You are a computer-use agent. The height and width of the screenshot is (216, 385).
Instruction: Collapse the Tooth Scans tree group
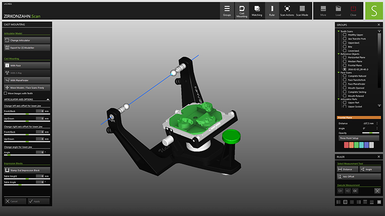click(338, 31)
